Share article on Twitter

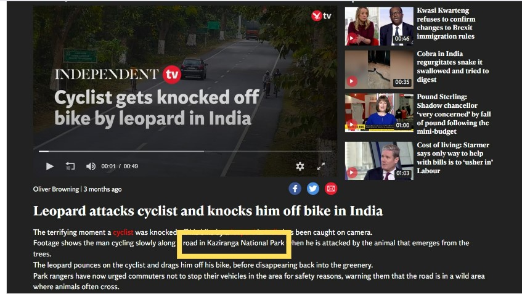[x=313, y=189]
